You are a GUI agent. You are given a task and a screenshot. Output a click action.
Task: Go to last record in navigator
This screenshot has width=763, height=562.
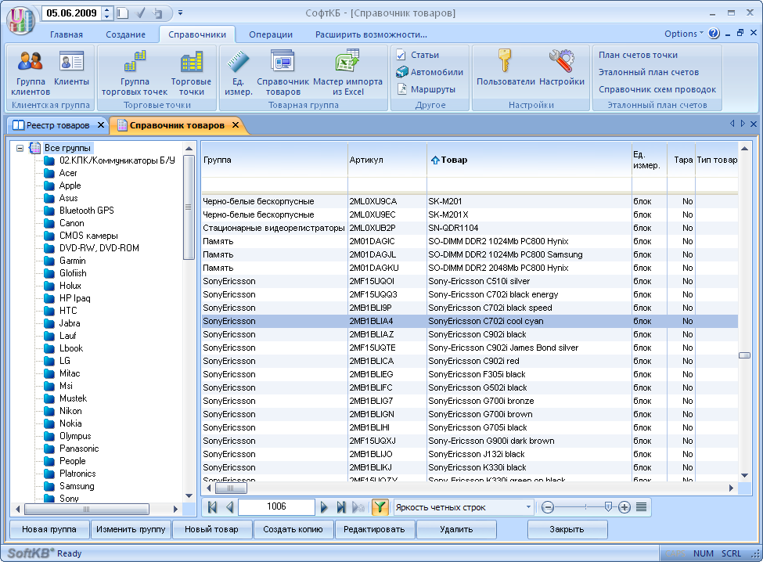coord(341,507)
